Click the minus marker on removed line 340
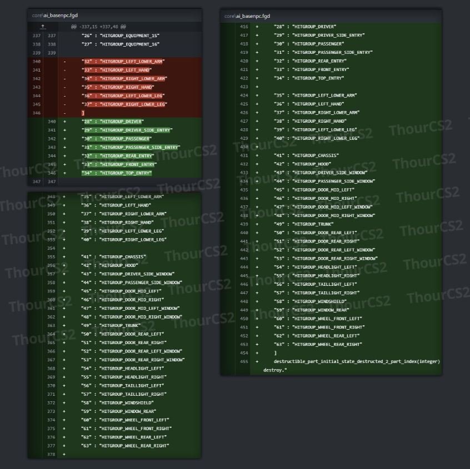 click(x=65, y=61)
